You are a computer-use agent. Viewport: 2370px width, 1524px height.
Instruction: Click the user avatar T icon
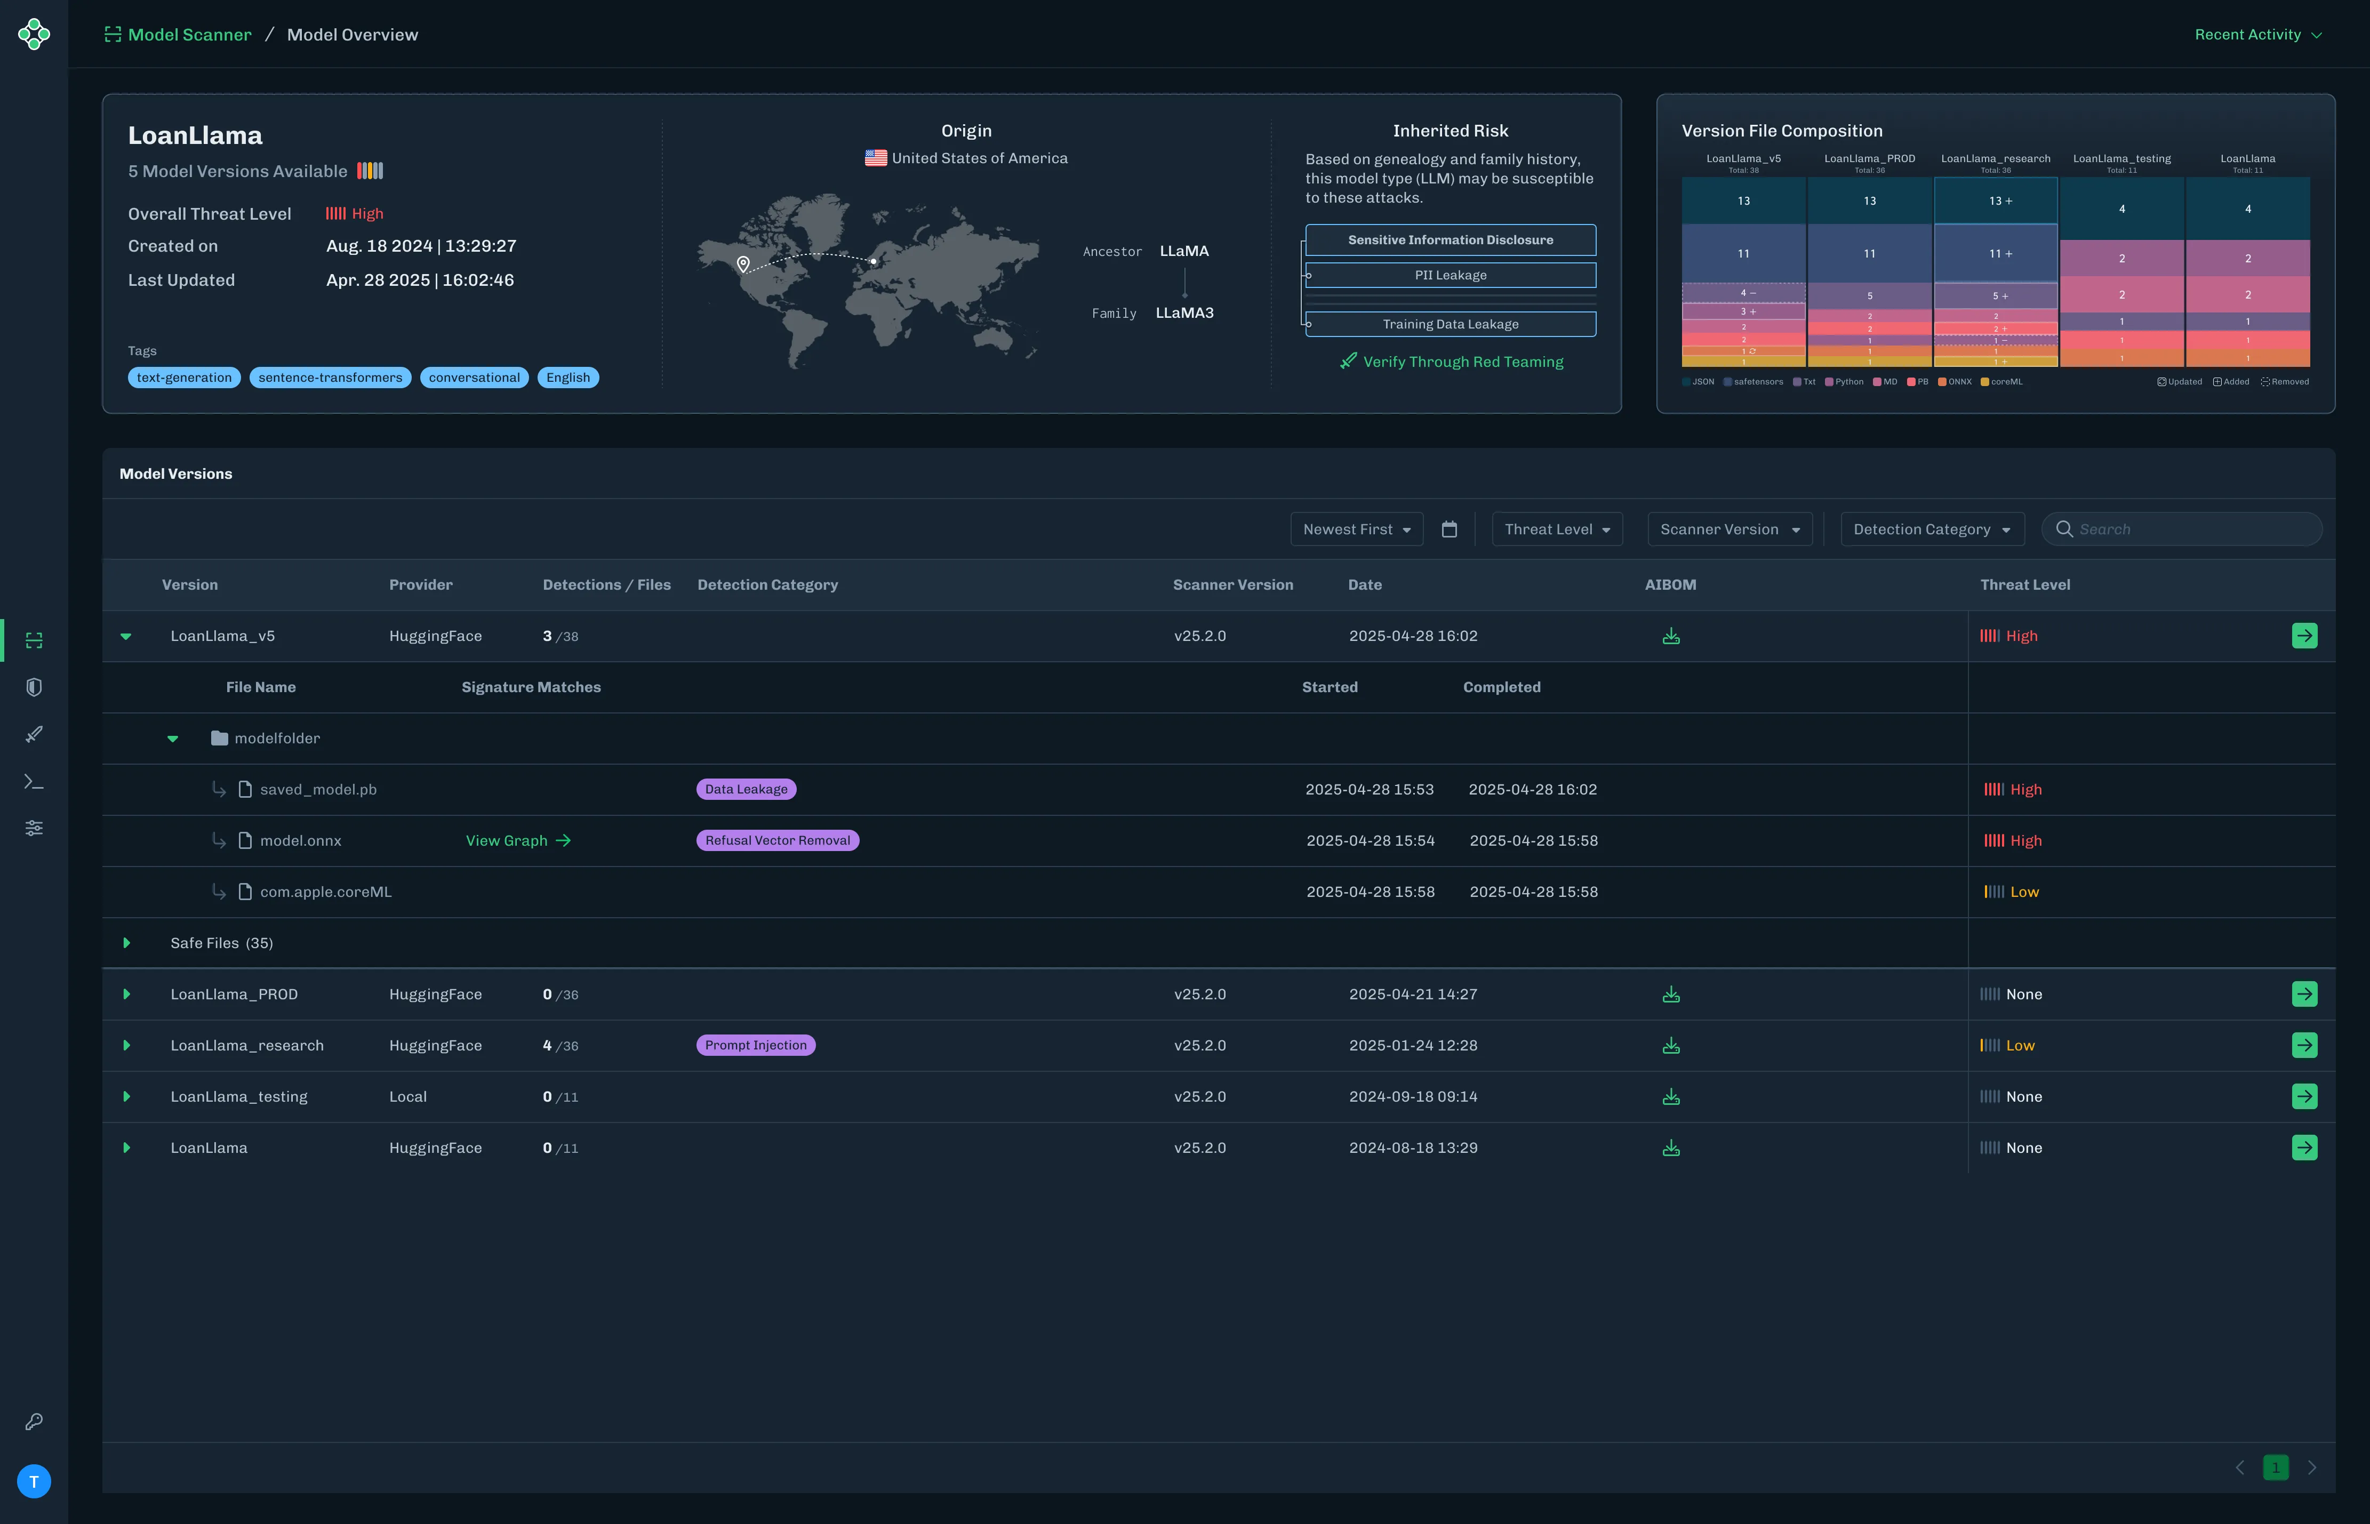coord(34,1481)
